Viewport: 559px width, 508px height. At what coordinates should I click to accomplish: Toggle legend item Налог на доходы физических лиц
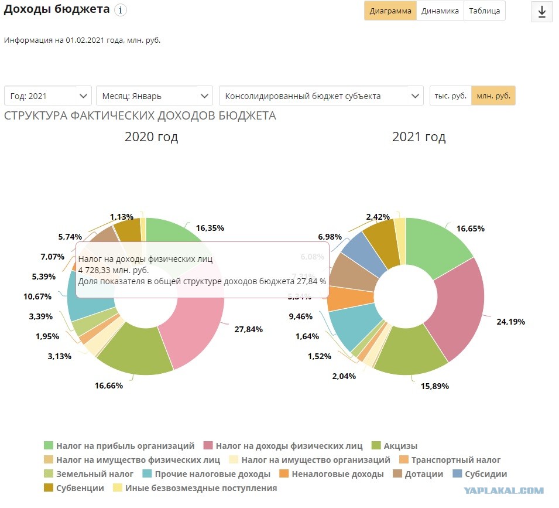tap(283, 445)
